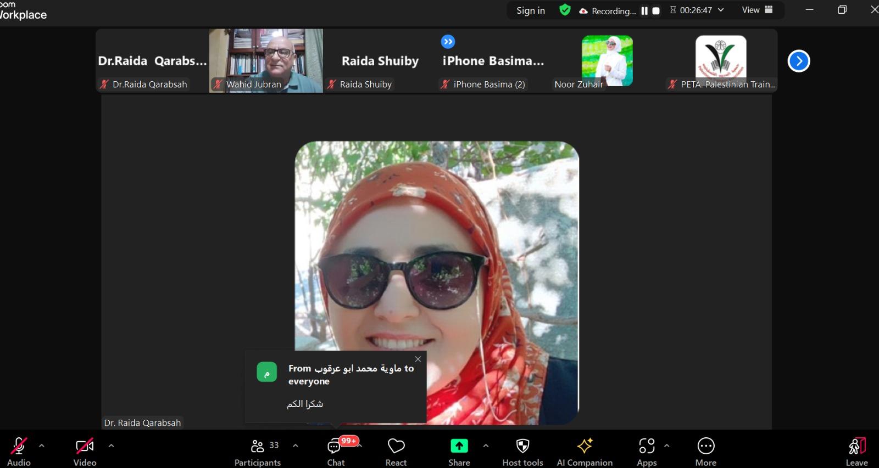Open the Apps panel

(x=647, y=452)
